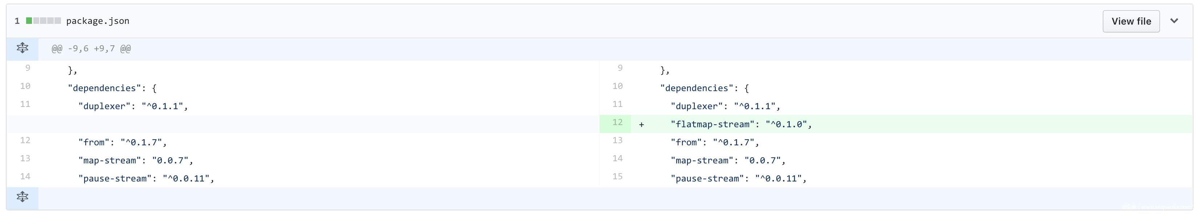Collapse the package.json diff using the chevron
Screen dimensions: 1200x214
1174,21
